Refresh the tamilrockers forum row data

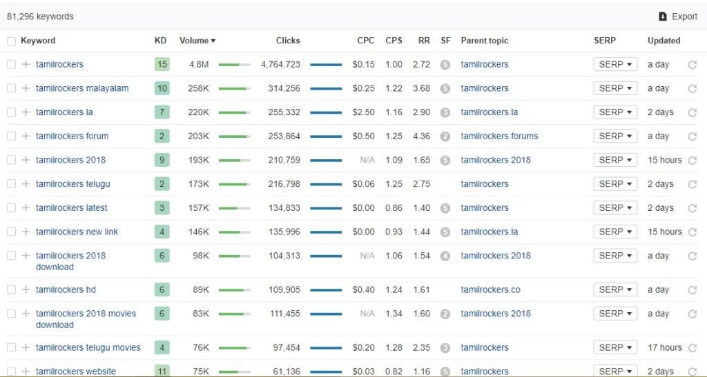[692, 136]
